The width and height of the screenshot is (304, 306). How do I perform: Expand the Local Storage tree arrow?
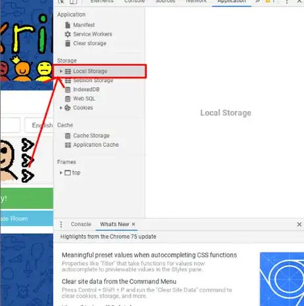61,71
